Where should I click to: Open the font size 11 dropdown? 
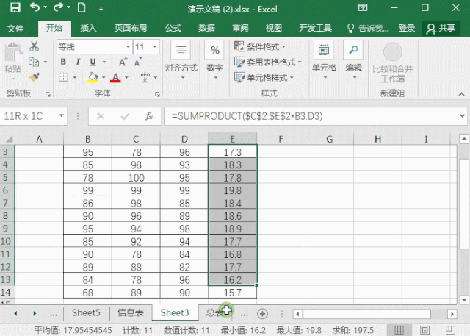pyautogui.click(x=155, y=47)
